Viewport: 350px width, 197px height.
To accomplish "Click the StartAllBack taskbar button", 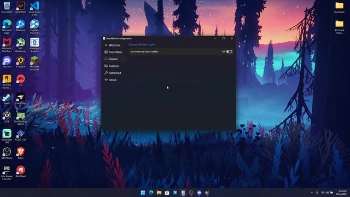I will pyautogui.click(x=183, y=193).
